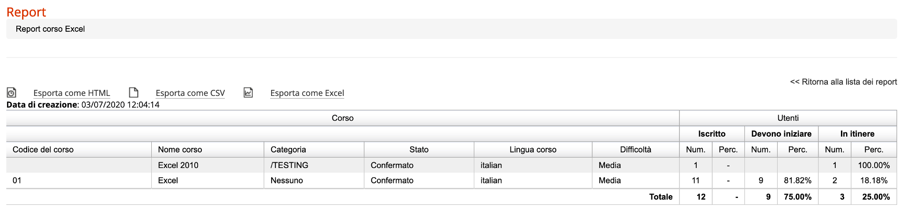The image size is (899, 218).
Task: Click the 81.82% percentage cell
Action: pyautogui.click(x=798, y=181)
